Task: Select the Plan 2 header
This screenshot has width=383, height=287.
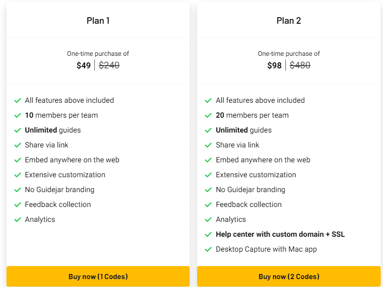Action: coord(289,20)
